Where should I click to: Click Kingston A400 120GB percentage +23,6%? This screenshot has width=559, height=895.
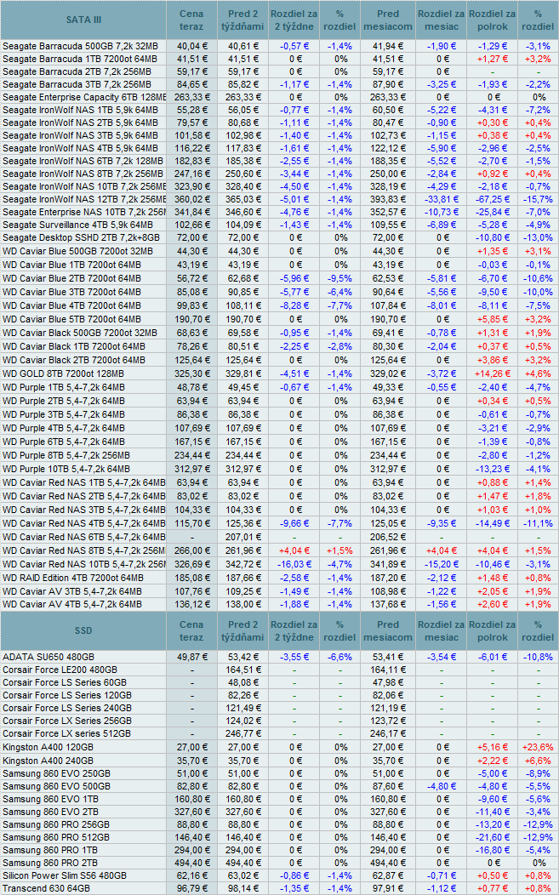538,748
